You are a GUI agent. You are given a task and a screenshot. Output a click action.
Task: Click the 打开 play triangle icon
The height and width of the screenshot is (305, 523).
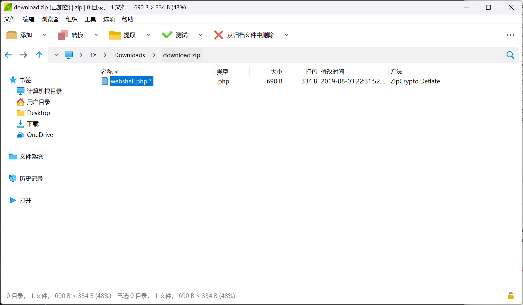[13, 200]
